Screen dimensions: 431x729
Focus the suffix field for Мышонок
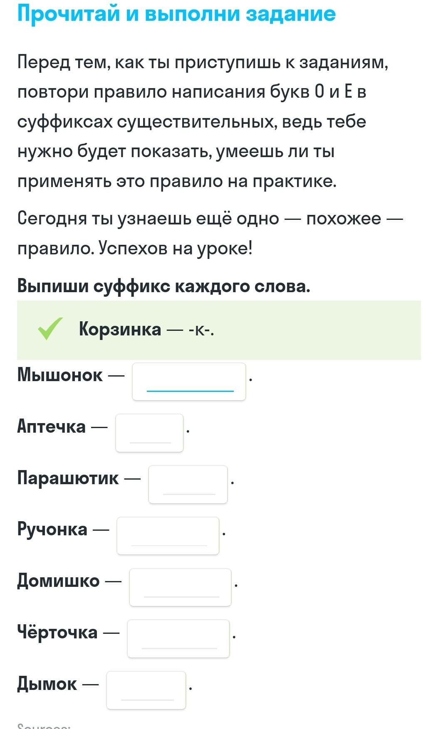tap(189, 382)
